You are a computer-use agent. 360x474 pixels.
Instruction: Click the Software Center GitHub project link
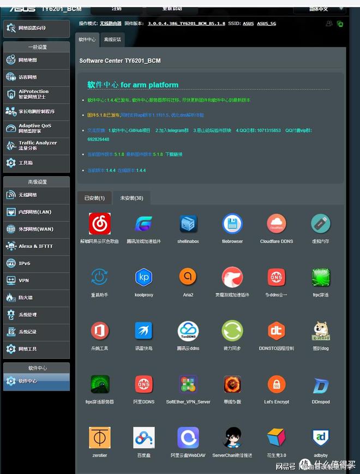coord(129,130)
